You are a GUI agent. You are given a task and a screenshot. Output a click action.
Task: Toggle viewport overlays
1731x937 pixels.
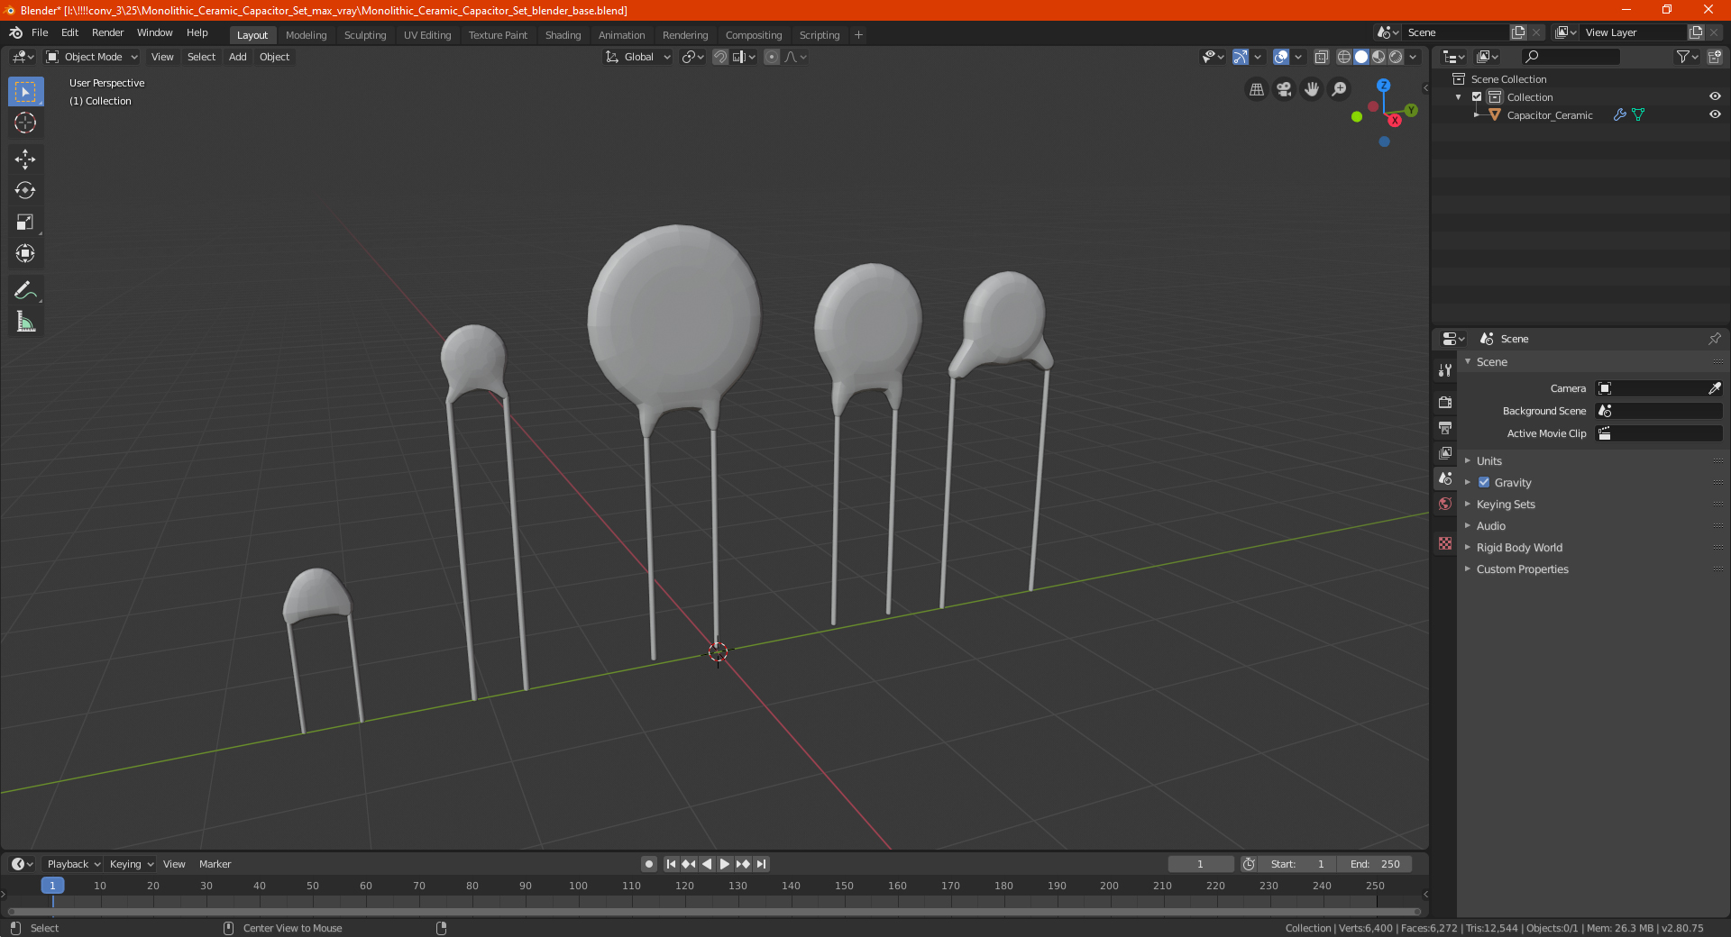click(1281, 57)
